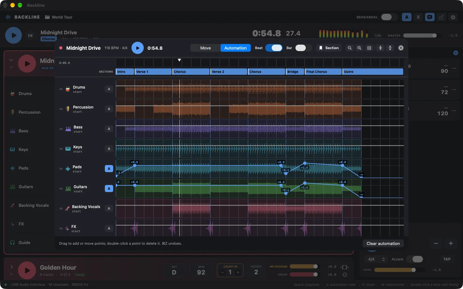Click the Backing Vocals microphone icon in the editor
This screenshot has height=289, width=463.
(x=68, y=208)
